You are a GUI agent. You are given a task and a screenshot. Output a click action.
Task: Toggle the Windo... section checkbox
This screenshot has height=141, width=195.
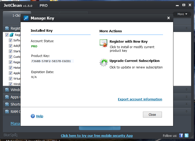7,90
